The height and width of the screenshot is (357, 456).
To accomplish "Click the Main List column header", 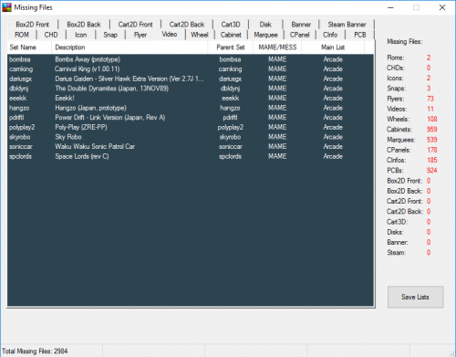I will pyautogui.click(x=333, y=47).
